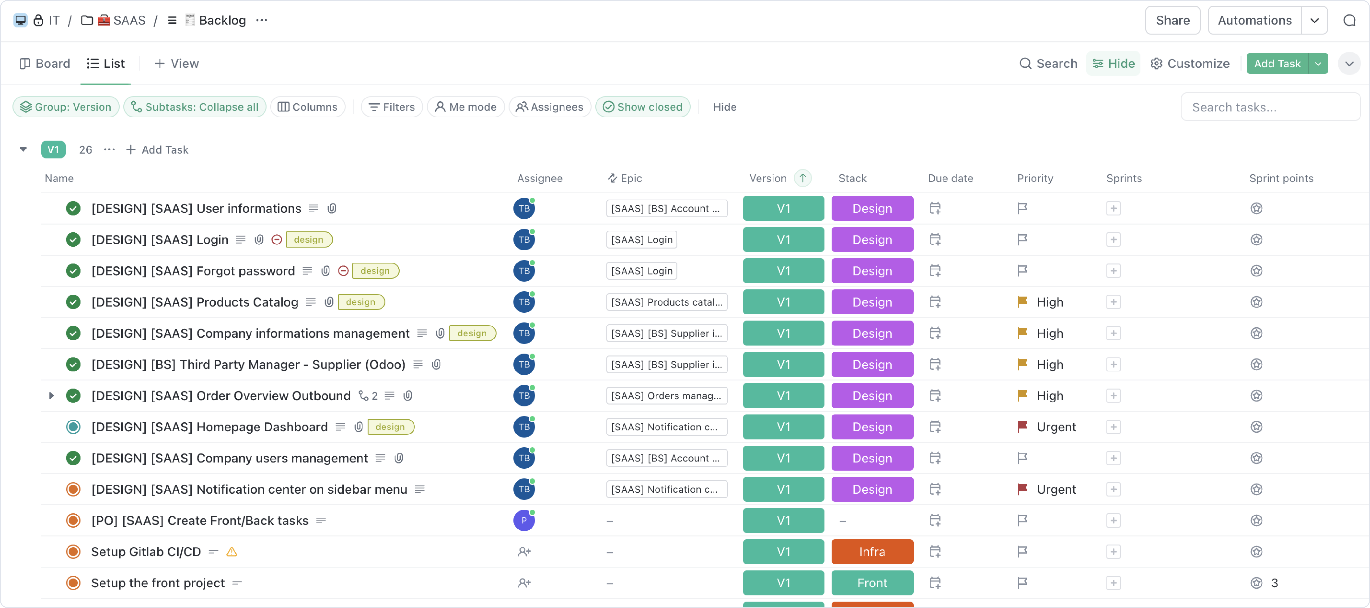The width and height of the screenshot is (1370, 608).
Task: Toggle status of Forgot password task
Action: tap(73, 271)
